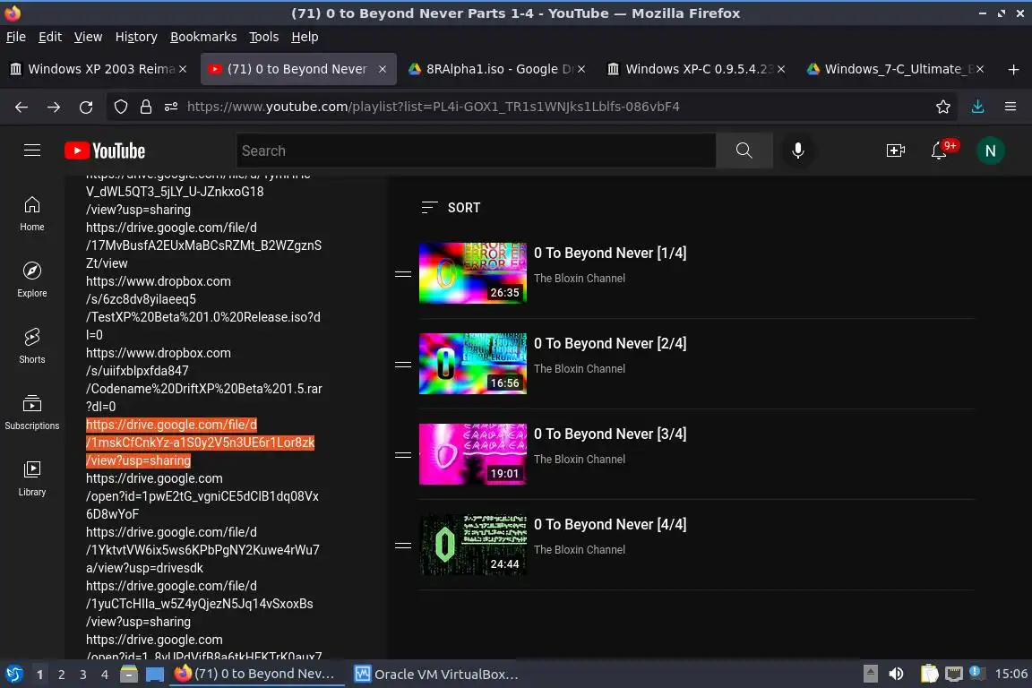
Task: Open the tracking protection shield icon
Action: 120,107
